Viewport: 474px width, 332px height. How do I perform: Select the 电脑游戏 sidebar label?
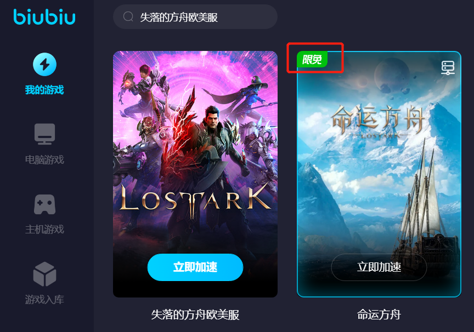point(44,159)
